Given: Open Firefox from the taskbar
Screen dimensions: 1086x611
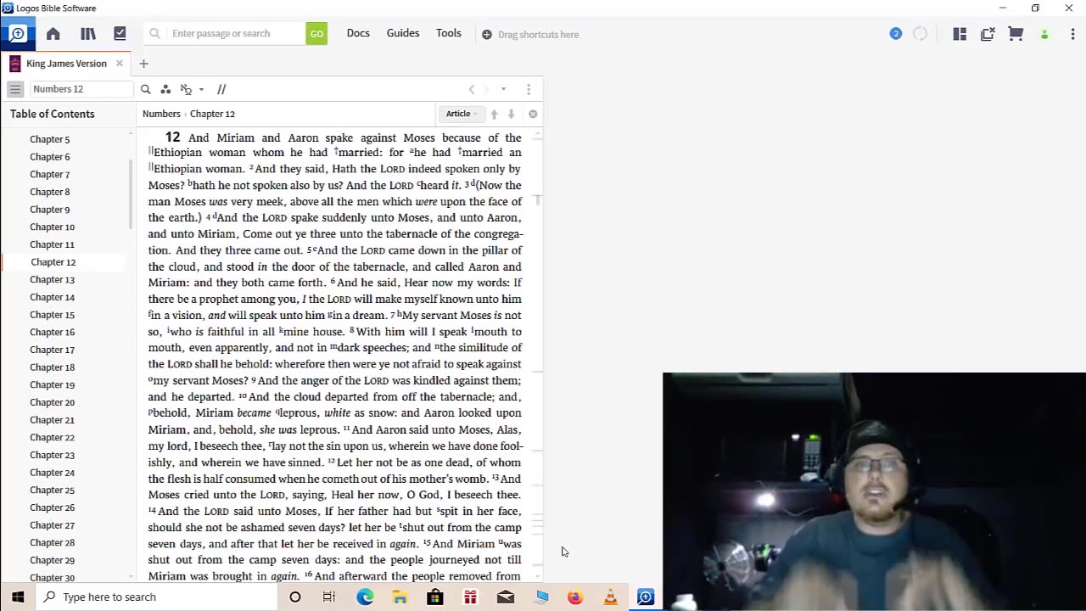Looking at the screenshot, I should coord(575,597).
